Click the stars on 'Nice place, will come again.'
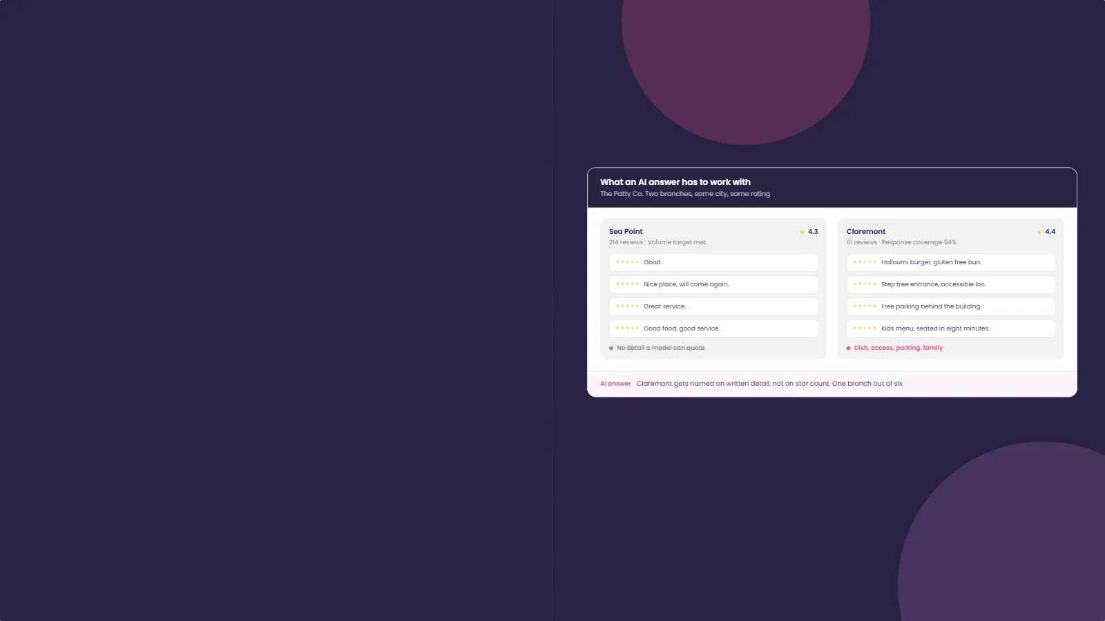Viewport: 1105px width, 621px height. pyautogui.click(x=627, y=284)
